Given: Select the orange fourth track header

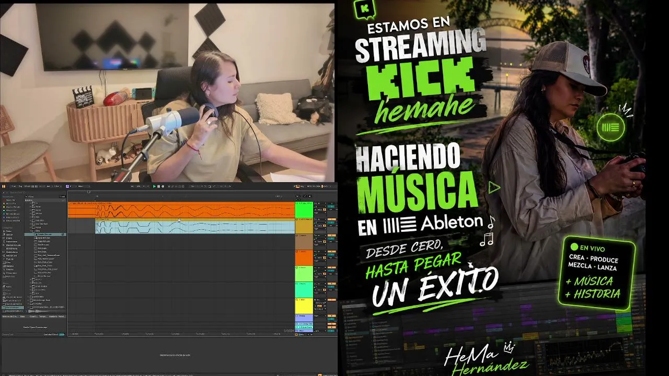Looking at the screenshot, I should [x=304, y=258].
